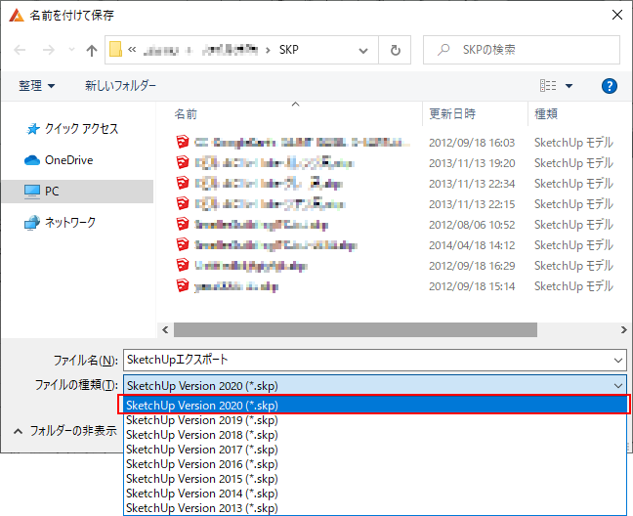Image resolution: width=633 pixels, height=516 pixels.
Task: Click the ファイル名 text field
Action: 375,360
